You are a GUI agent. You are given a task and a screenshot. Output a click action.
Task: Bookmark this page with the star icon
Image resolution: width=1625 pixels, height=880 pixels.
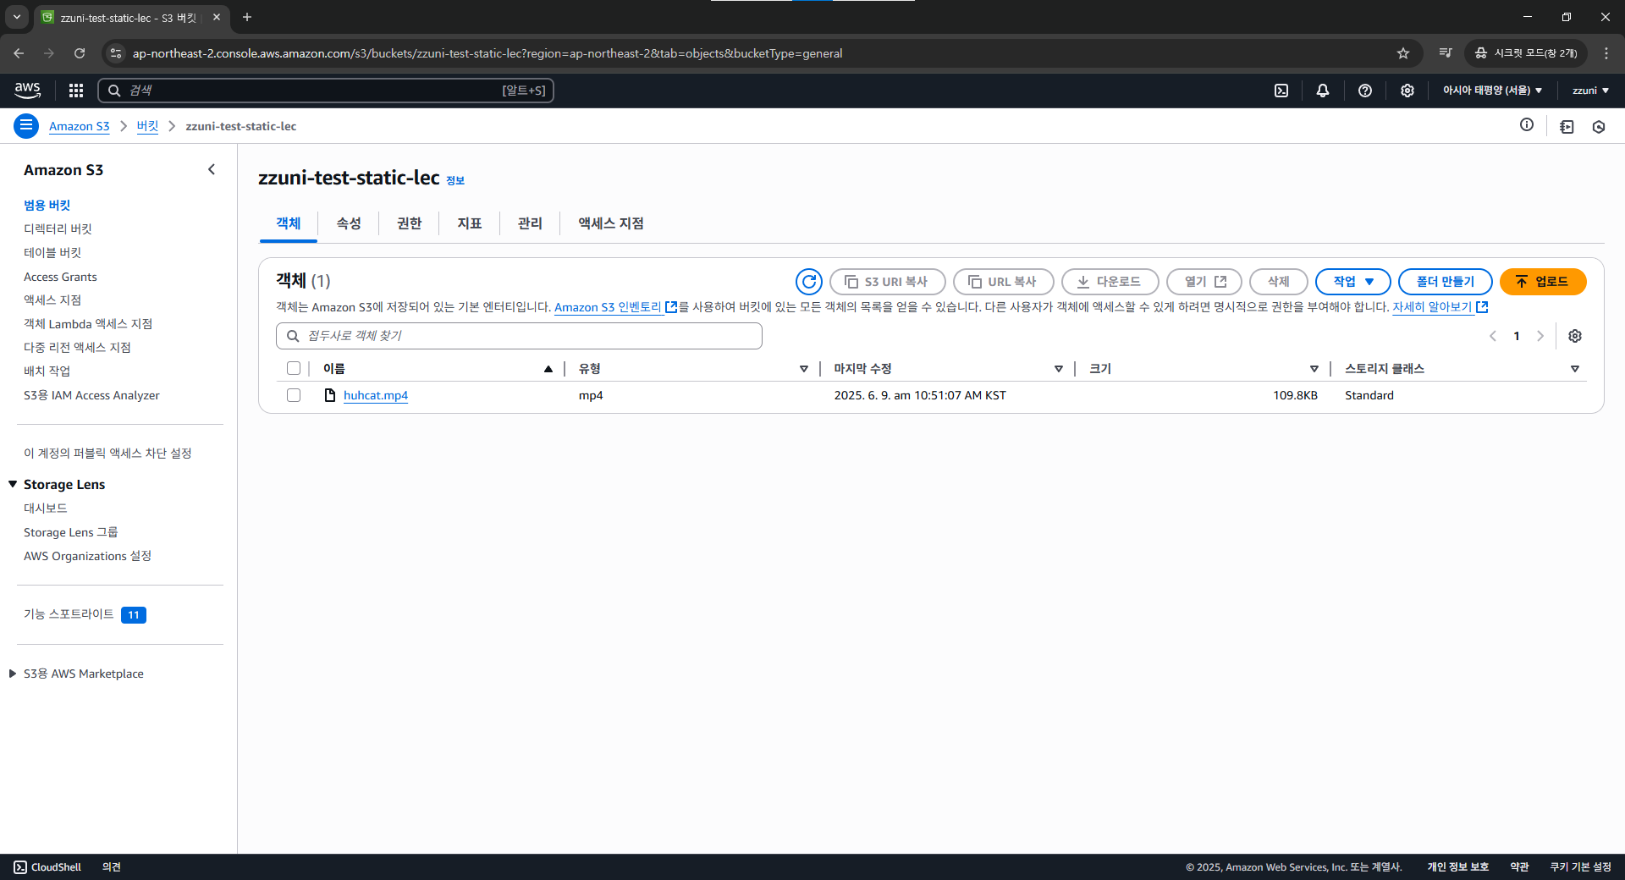[1403, 53]
